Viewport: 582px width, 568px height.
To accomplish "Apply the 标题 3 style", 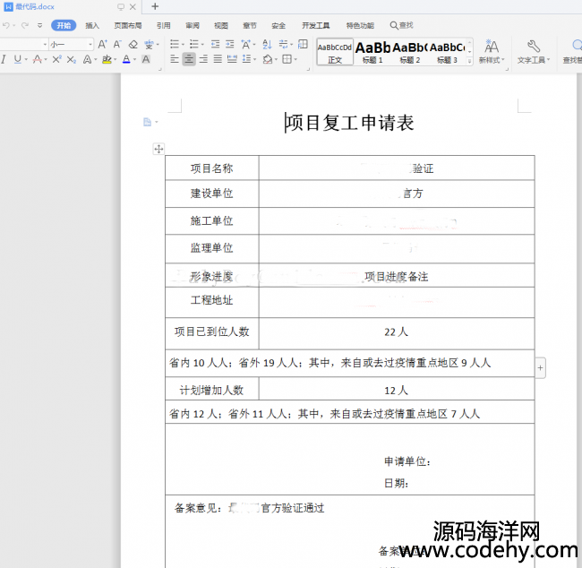I will click(x=447, y=52).
